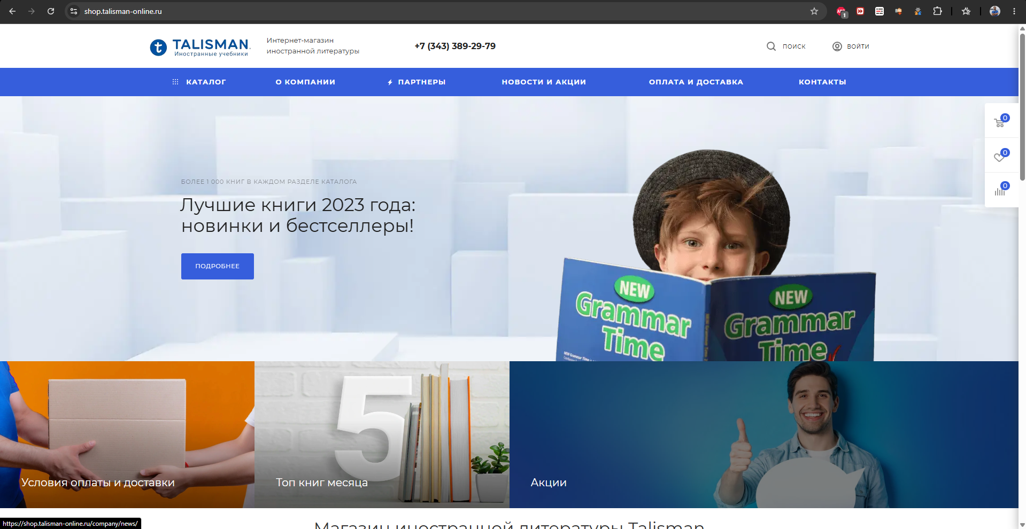Click the user account icon beside Войти
This screenshot has width=1026, height=529.
click(837, 46)
